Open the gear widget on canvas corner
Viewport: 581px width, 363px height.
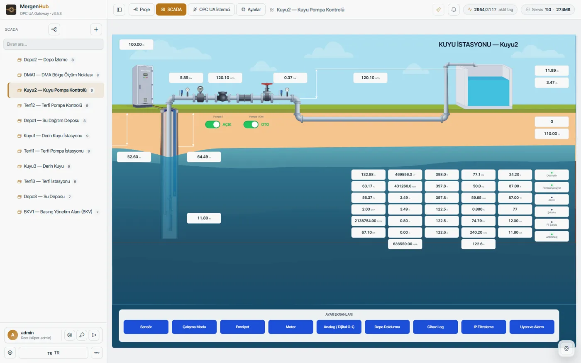point(566,348)
